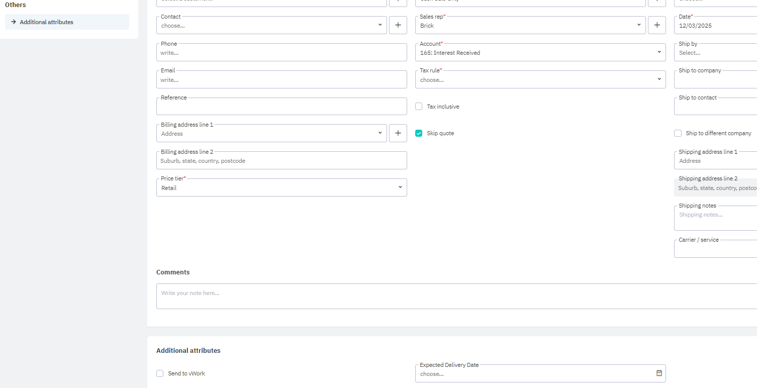Click the arrow icon beside Additional attributes
This screenshot has width=757, height=388.
click(14, 22)
